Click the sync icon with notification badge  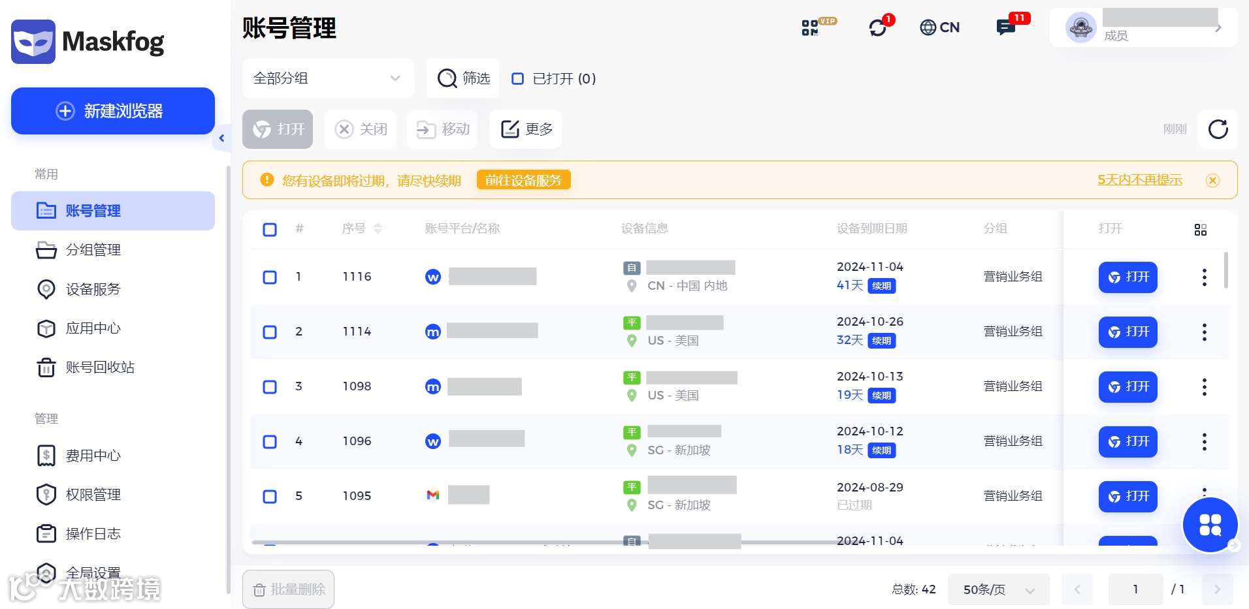877,27
